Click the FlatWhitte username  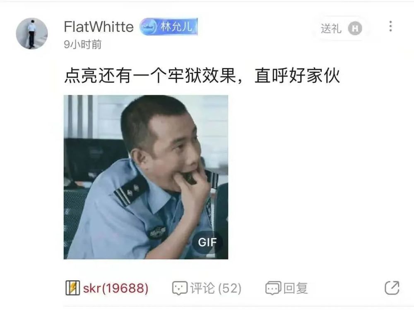click(99, 27)
